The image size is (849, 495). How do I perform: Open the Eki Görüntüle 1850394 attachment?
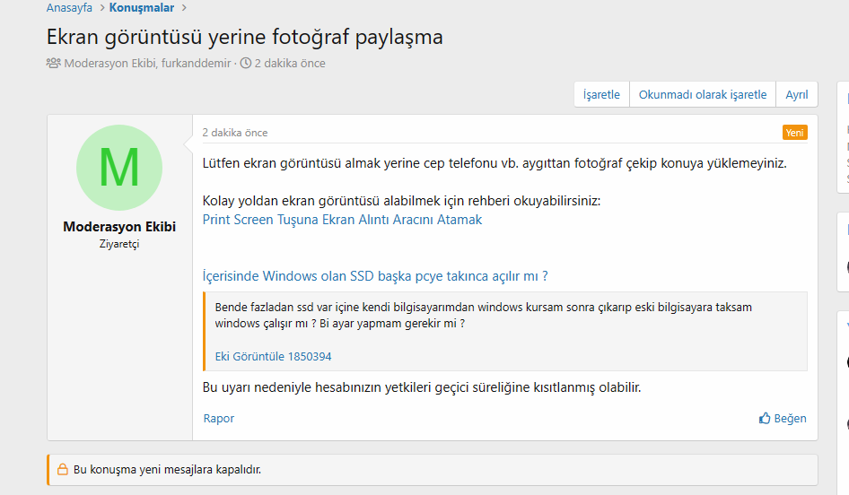click(x=274, y=357)
